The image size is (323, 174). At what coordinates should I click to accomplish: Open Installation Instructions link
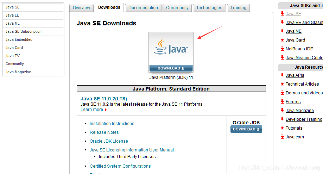pyautogui.click(x=112, y=124)
